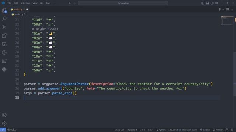Click parse_args on line 37
The image size is (236, 132).
[62, 93]
